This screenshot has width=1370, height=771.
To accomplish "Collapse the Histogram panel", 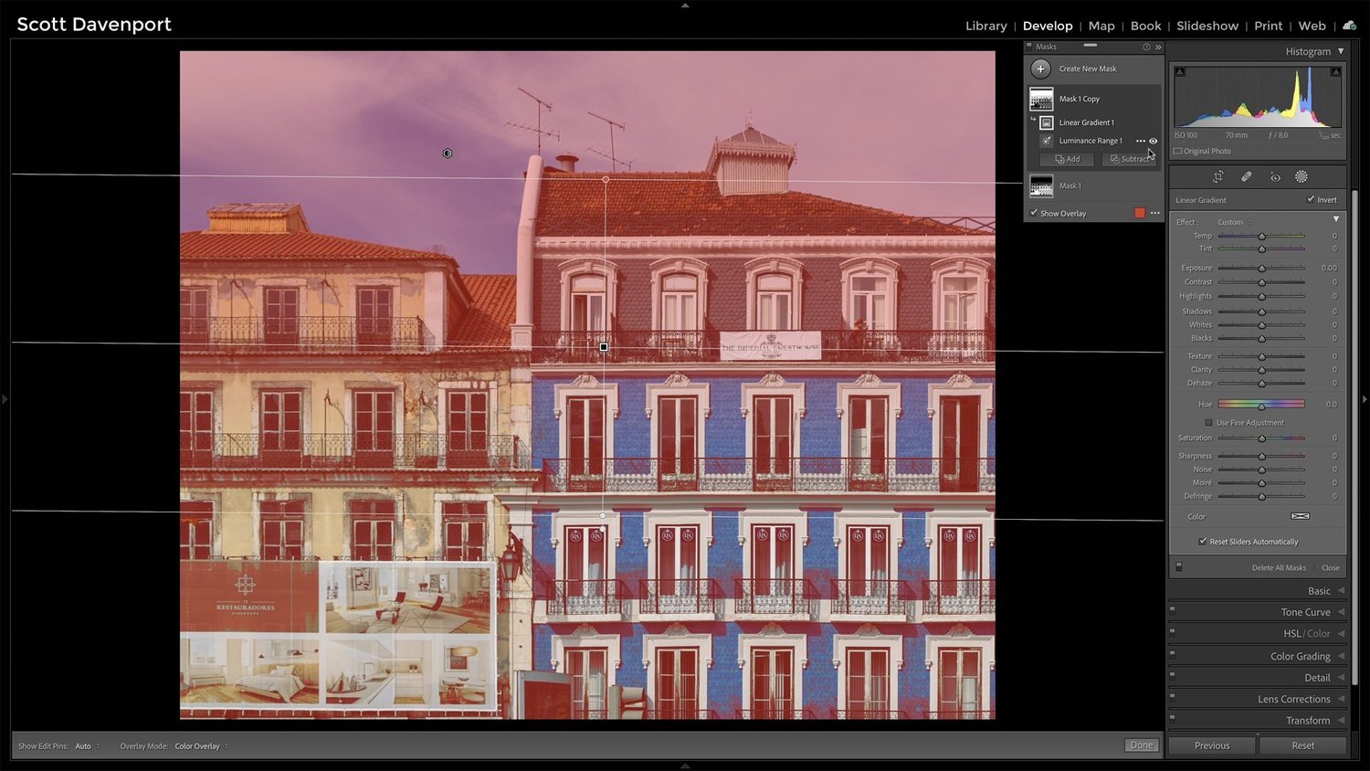I will point(1338,51).
